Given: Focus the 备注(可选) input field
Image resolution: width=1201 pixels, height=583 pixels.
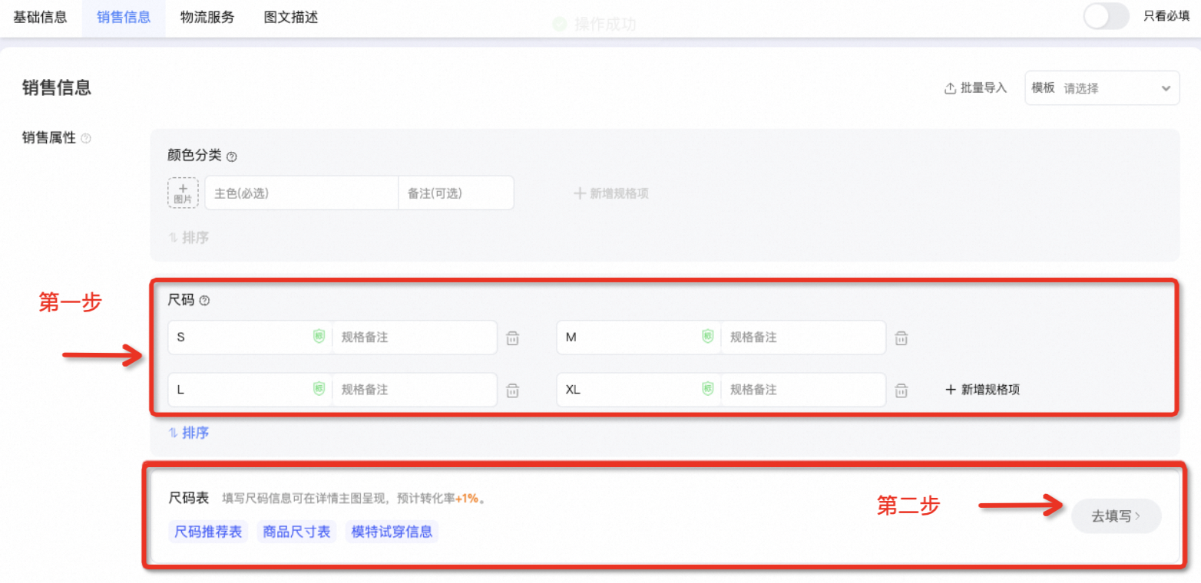Looking at the screenshot, I should click(456, 193).
